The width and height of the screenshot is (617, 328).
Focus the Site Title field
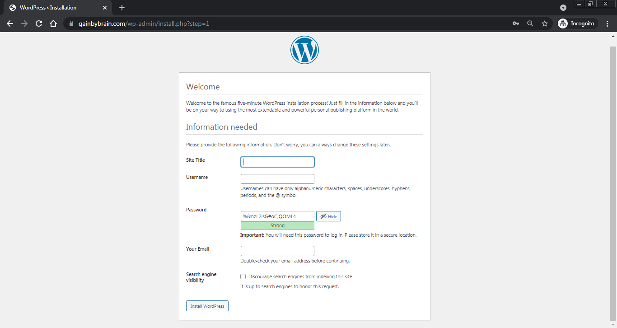click(277, 162)
